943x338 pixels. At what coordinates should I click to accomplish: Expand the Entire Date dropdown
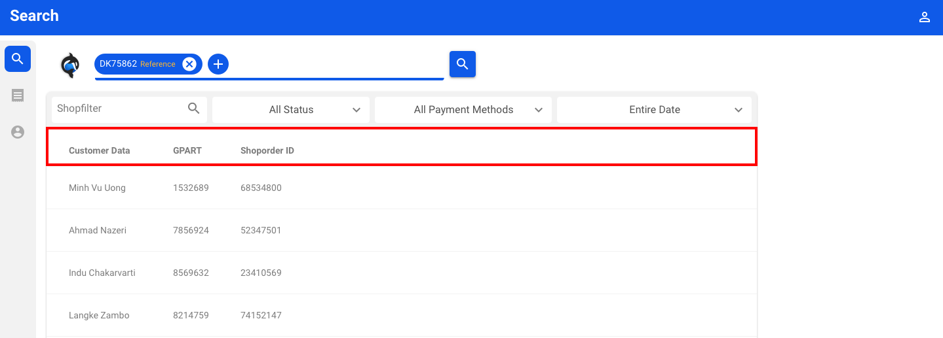[x=654, y=110]
